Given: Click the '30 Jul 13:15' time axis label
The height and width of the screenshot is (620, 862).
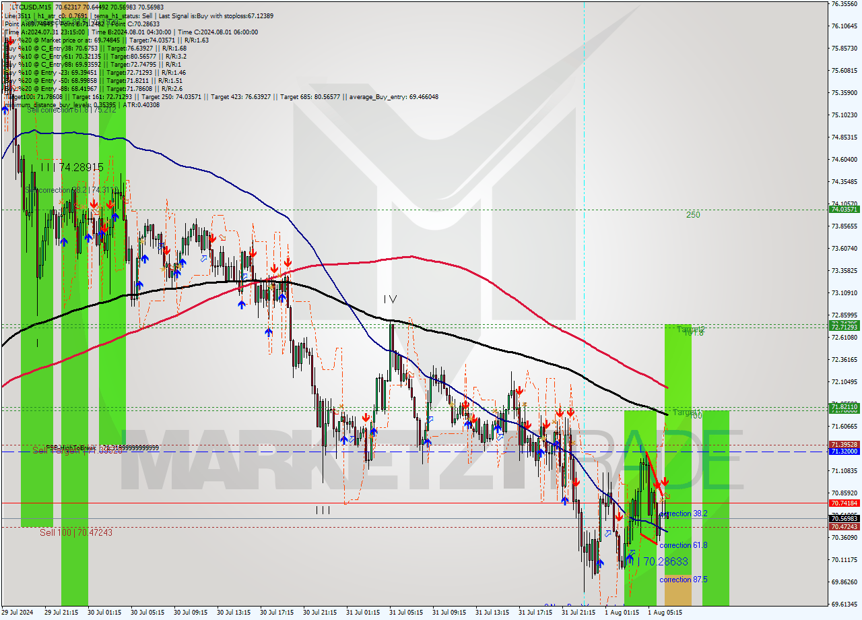Looking at the screenshot, I should pyautogui.click(x=234, y=613).
